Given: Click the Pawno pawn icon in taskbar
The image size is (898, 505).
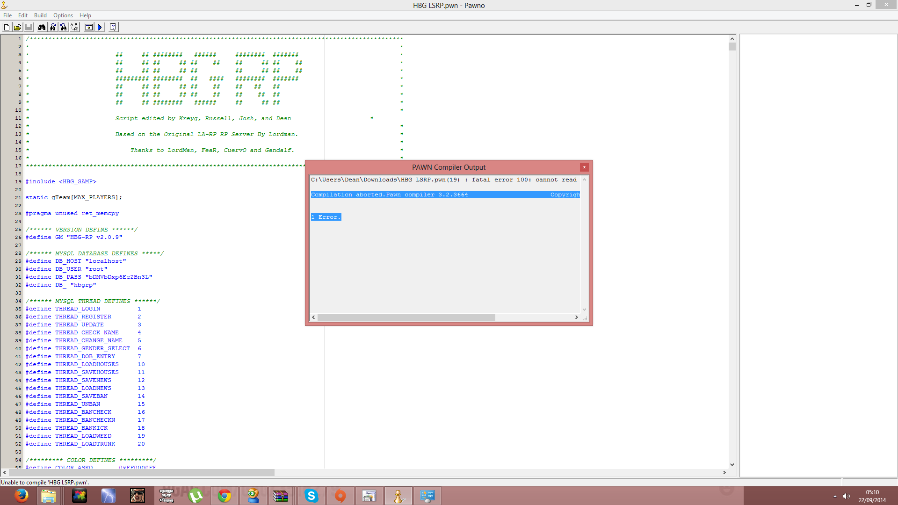Looking at the screenshot, I should (398, 496).
